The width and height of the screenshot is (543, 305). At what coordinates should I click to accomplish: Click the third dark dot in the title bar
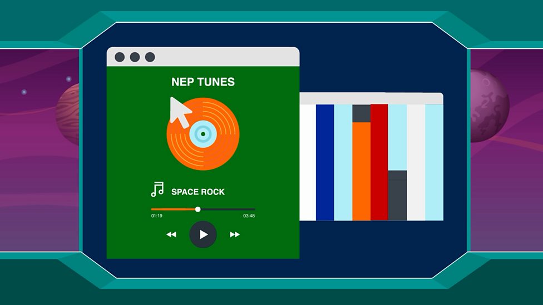click(150, 57)
